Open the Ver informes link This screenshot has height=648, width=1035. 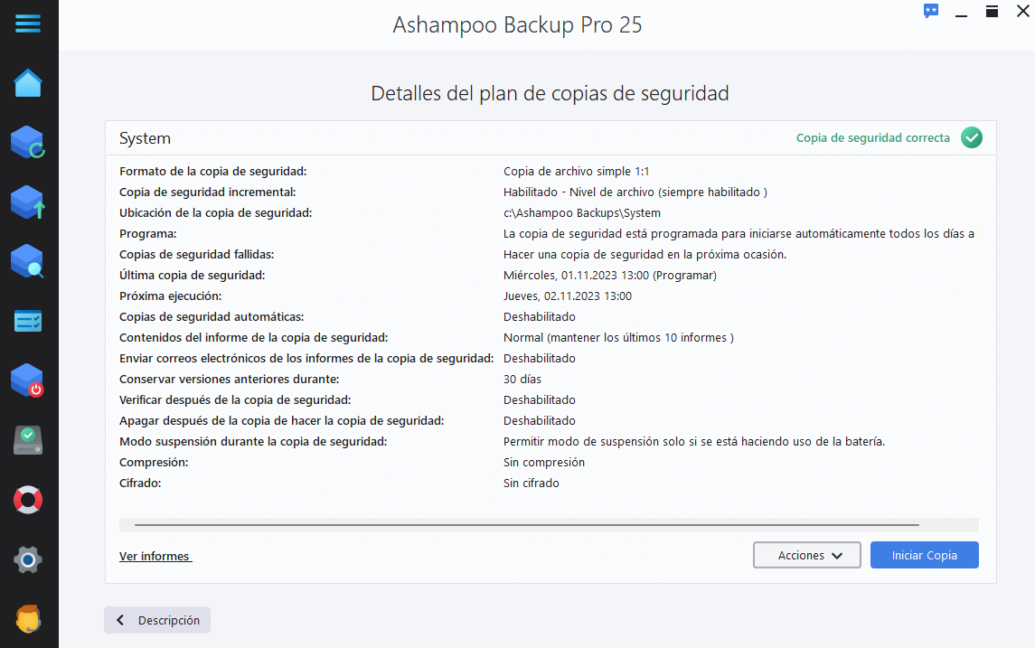coord(155,557)
